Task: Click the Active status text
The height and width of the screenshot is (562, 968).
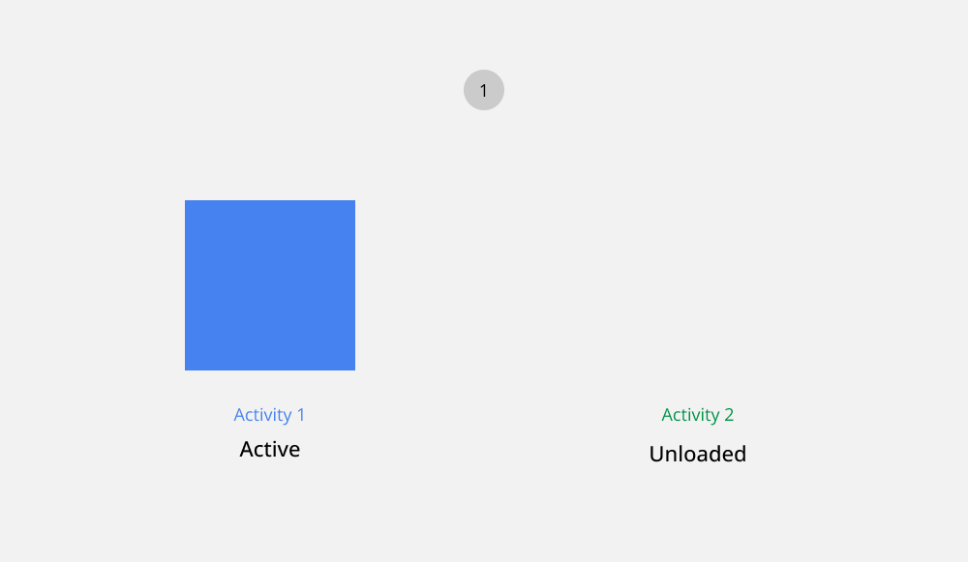Action: click(x=270, y=450)
